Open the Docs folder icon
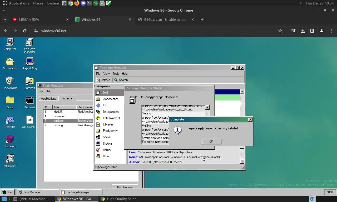 point(10,102)
